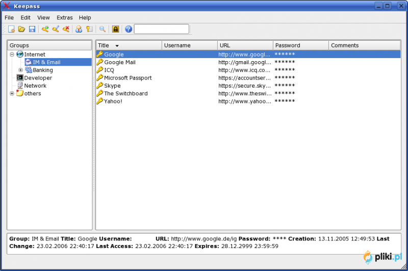Select The Switchboard entry title
This screenshot has height=271, width=408.
click(x=125, y=94)
